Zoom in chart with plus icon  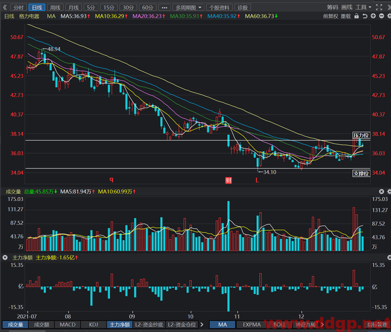pyautogui.click(x=373, y=16)
